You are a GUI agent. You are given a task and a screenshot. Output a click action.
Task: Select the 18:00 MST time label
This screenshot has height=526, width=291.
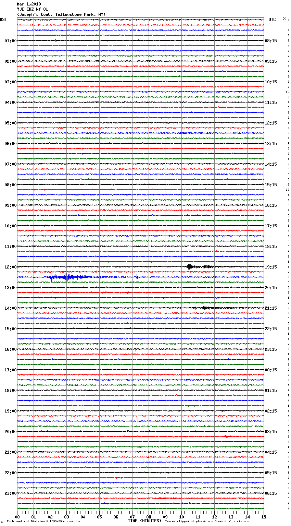[x=11, y=391]
